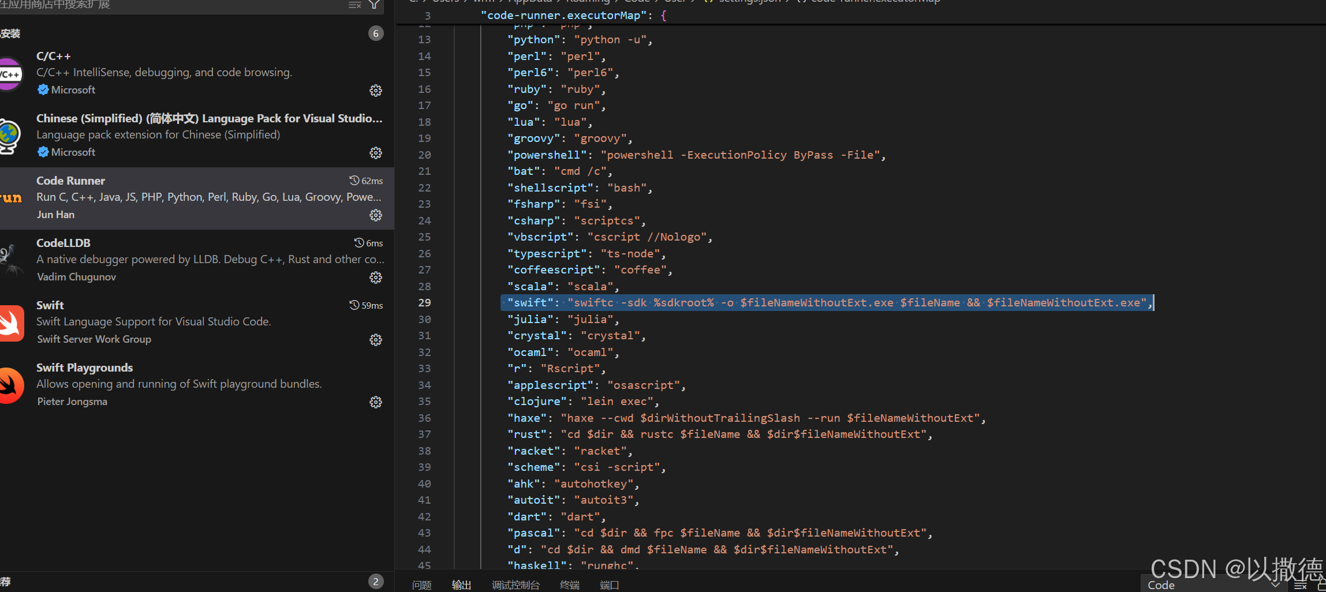This screenshot has width=1326, height=592.
Task: Click the "typescript": "ts-node" line
Action: 587,254
